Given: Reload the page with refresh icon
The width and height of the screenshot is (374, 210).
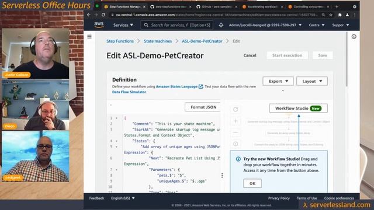Looking at the screenshot, I should tap(103, 15).
